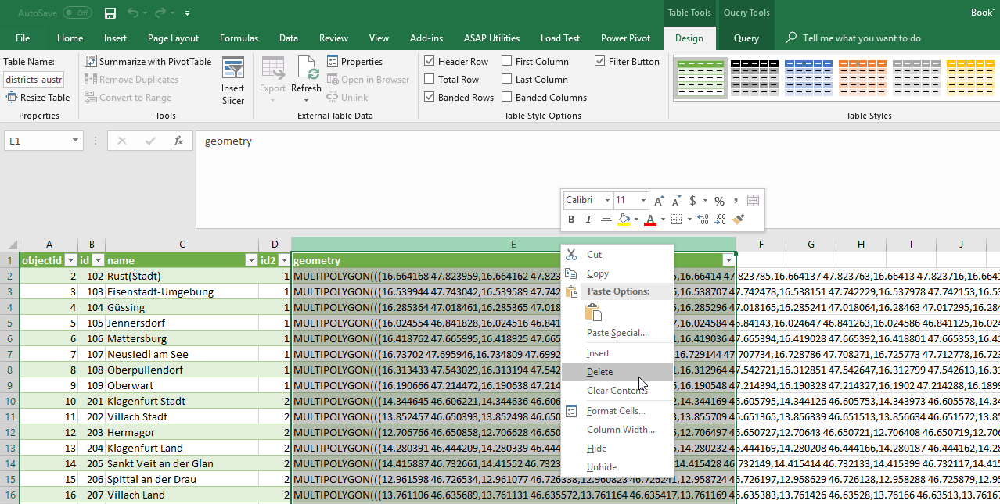Decrease font size in mini toolbar

point(676,201)
